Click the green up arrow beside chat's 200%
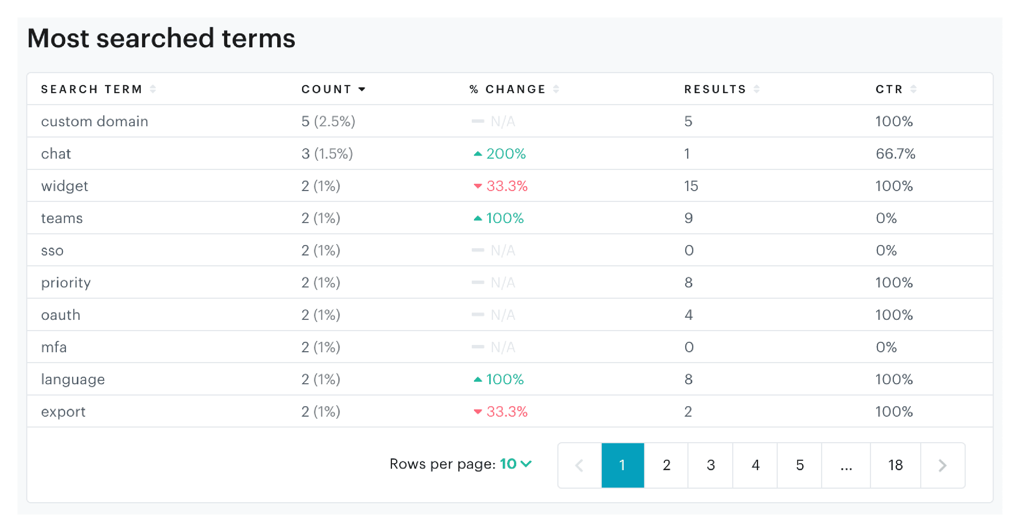The width and height of the screenshot is (1020, 532). (x=478, y=154)
